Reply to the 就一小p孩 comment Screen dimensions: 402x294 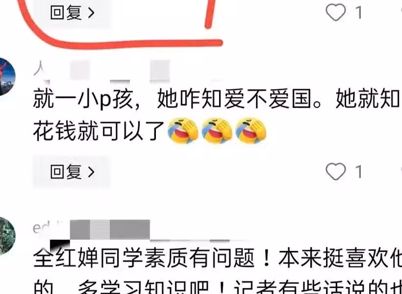(72, 171)
